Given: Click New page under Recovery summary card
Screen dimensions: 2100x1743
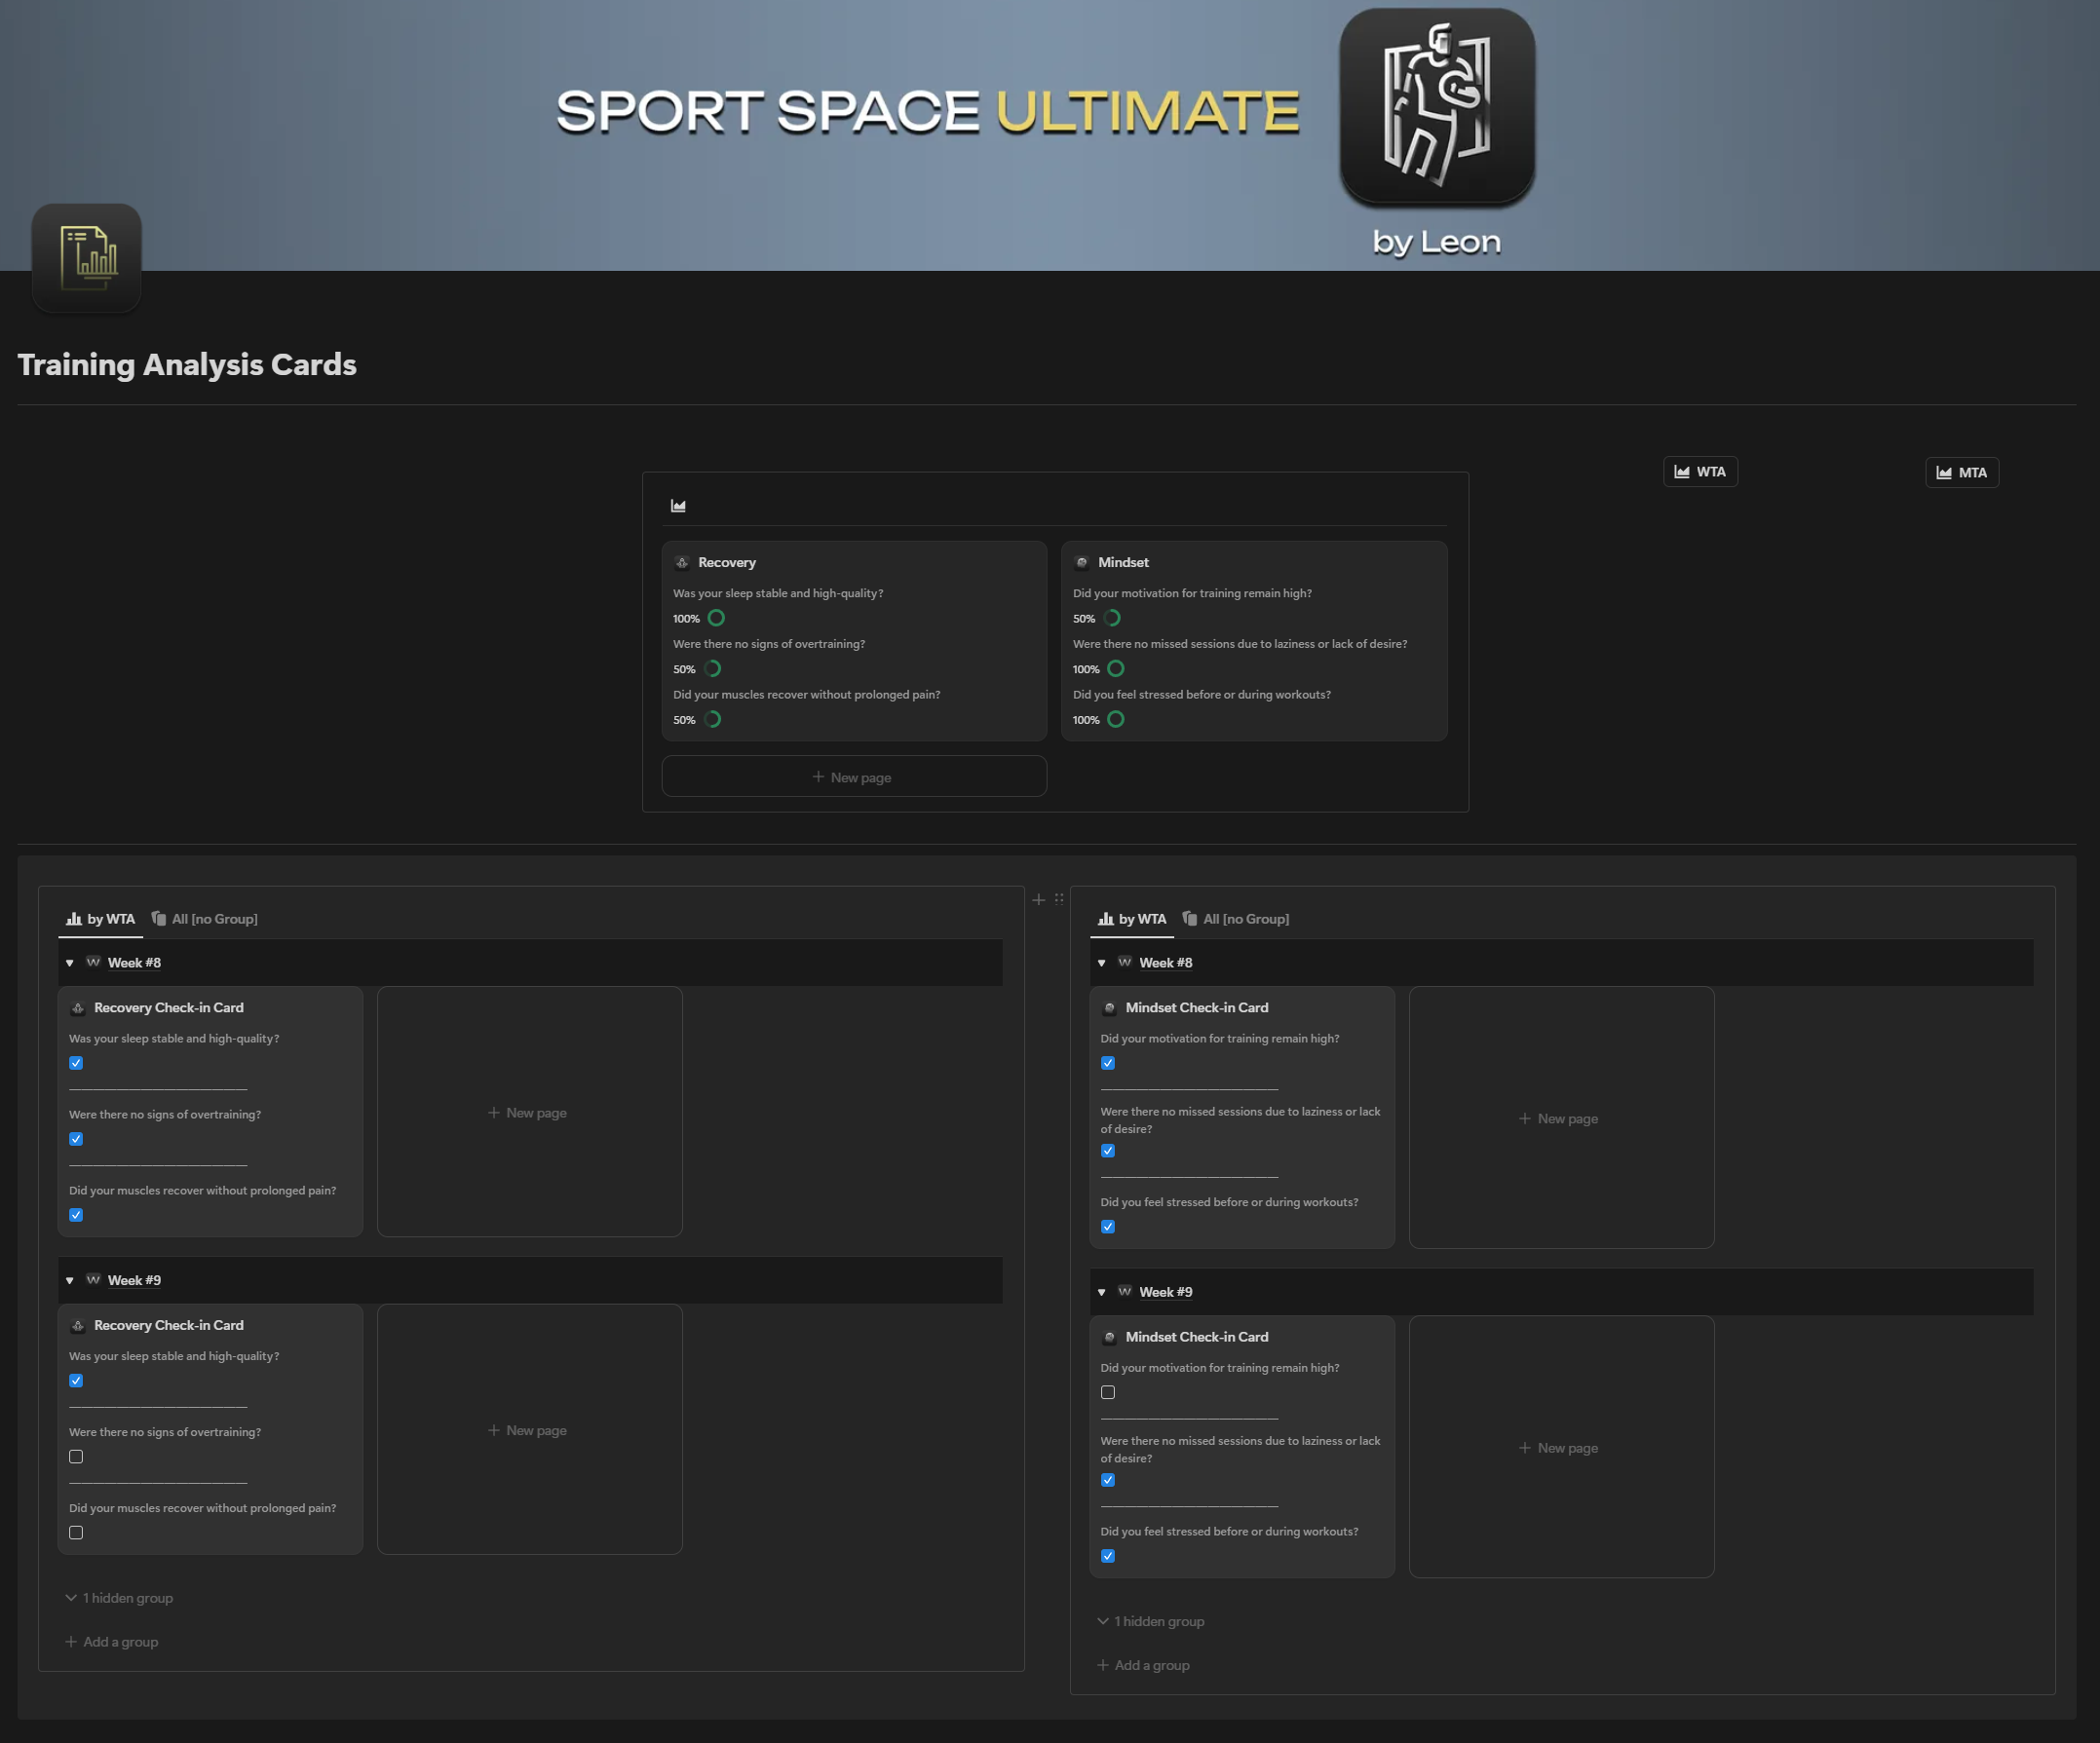Looking at the screenshot, I should point(853,777).
